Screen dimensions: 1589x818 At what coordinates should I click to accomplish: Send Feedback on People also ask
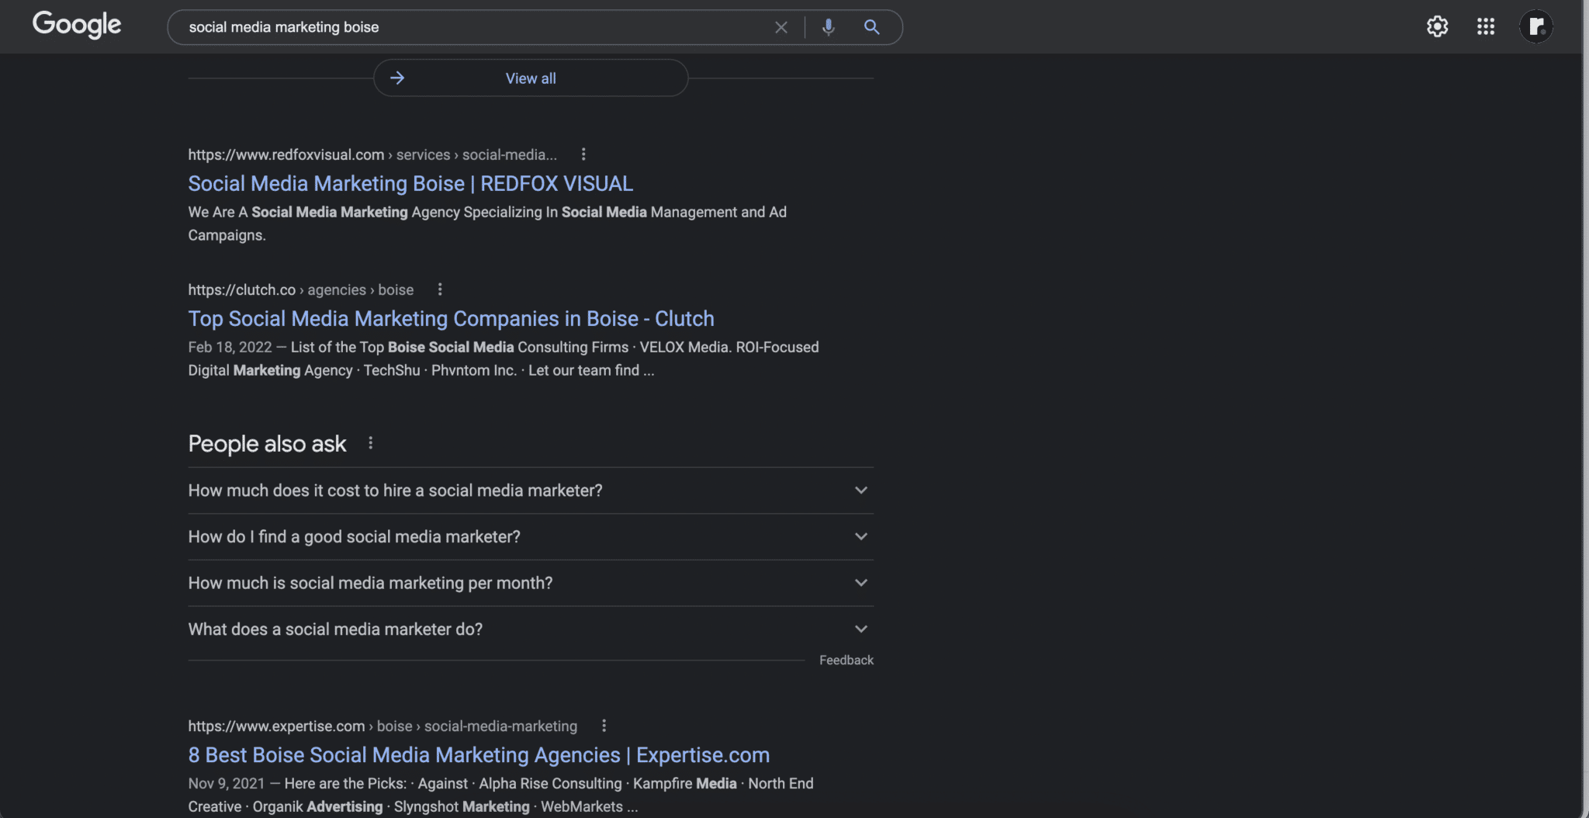pyautogui.click(x=846, y=660)
